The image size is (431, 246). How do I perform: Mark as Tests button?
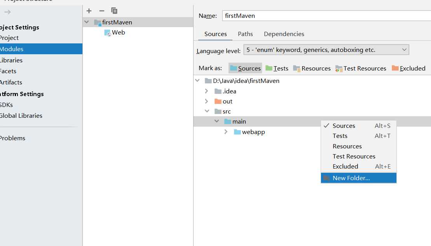[277, 68]
